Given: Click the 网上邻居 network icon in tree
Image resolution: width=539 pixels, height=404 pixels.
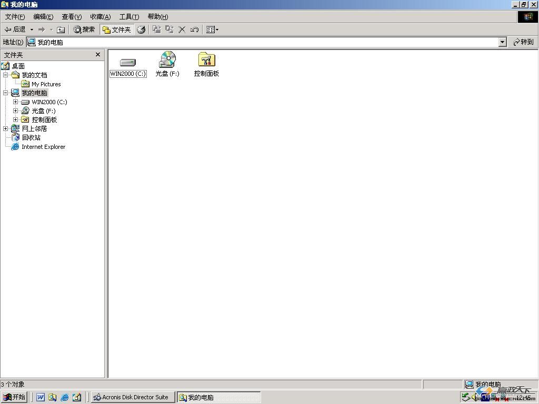Looking at the screenshot, I should point(15,129).
